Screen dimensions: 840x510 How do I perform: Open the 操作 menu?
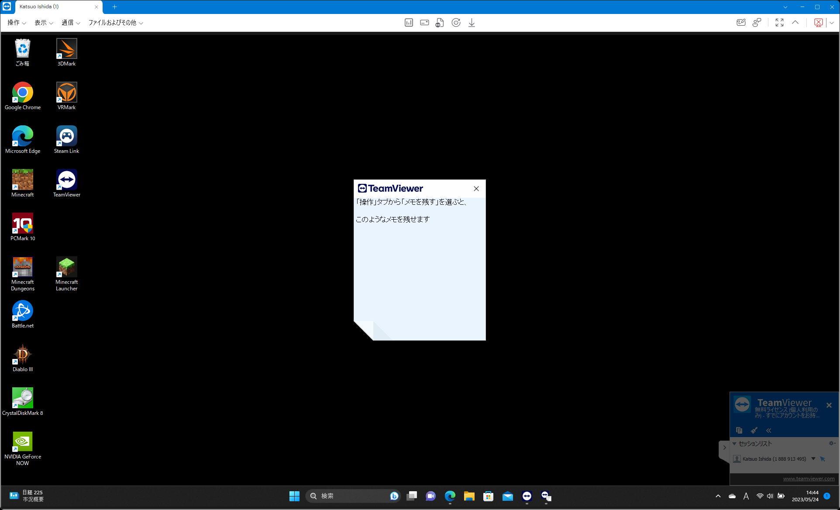(x=17, y=23)
